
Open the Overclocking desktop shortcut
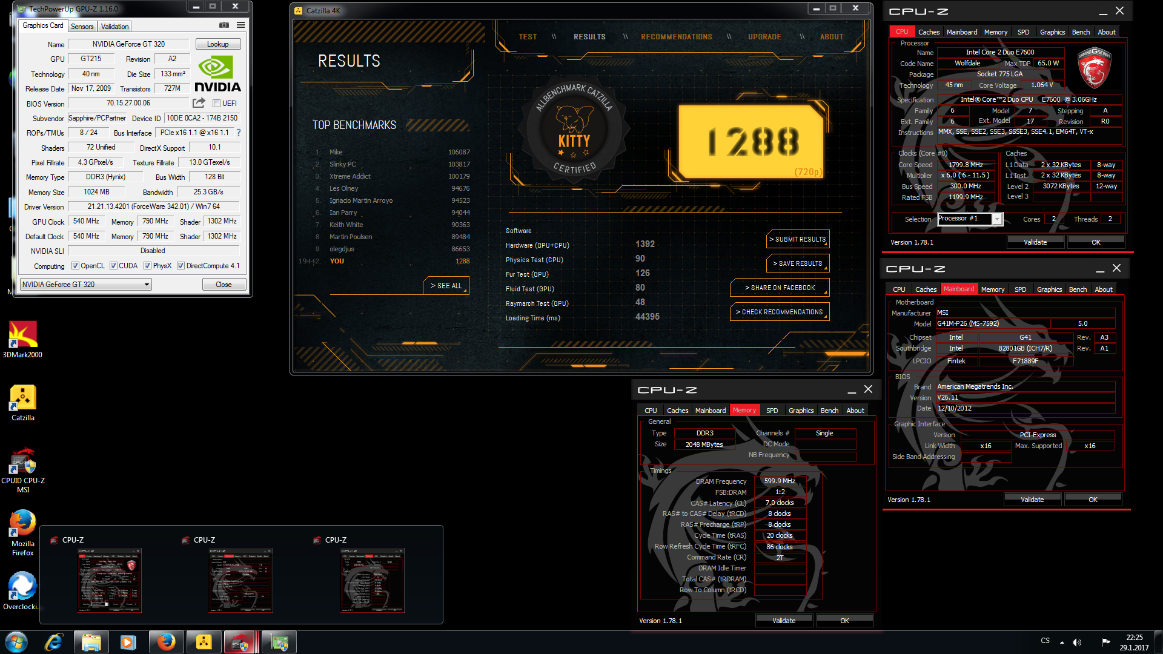[x=22, y=592]
